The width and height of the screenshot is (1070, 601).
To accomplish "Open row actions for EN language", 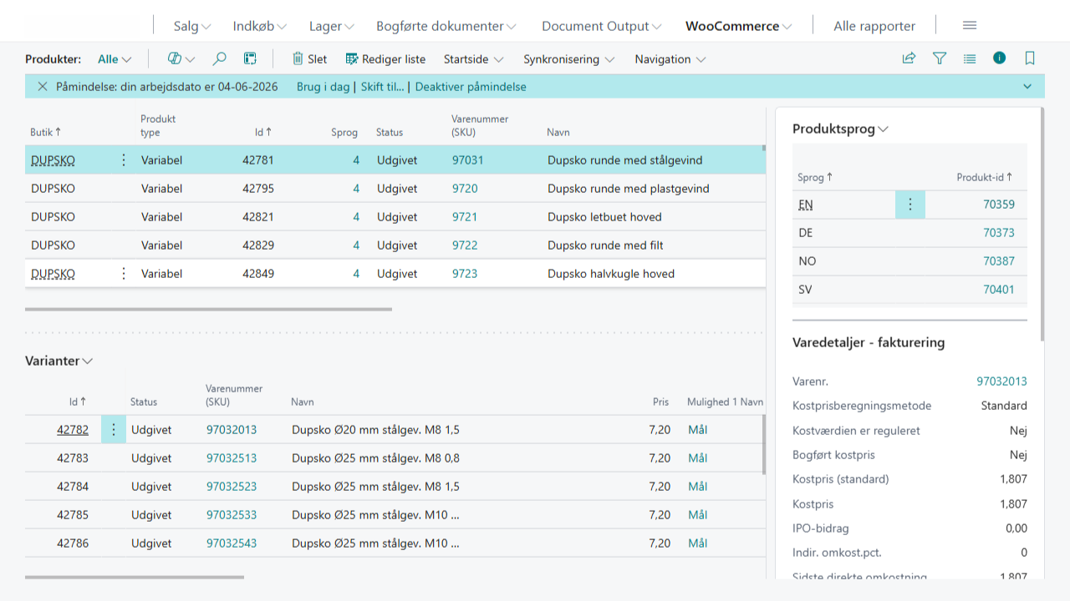I will (x=910, y=205).
